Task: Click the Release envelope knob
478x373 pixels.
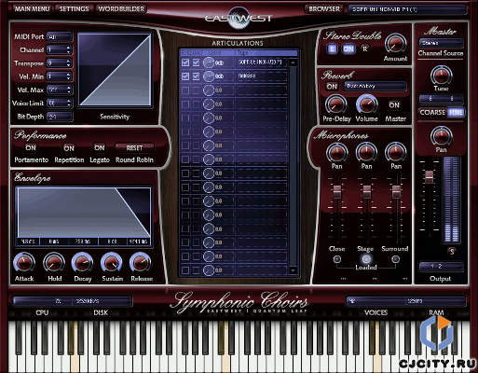Action: tap(141, 263)
